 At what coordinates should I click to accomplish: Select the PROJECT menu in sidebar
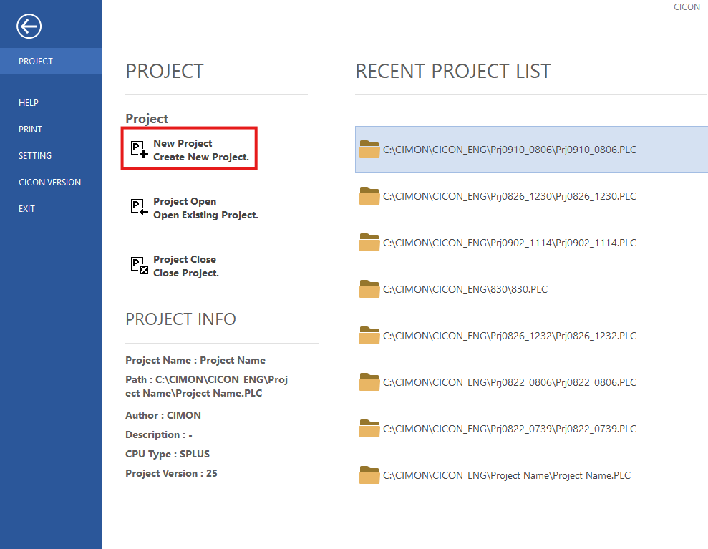coord(36,62)
